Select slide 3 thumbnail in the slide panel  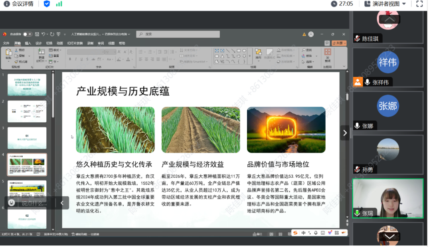27,137
